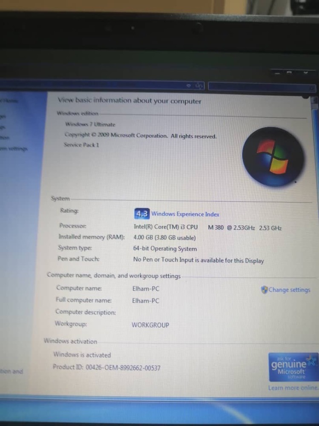The width and height of the screenshot is (319, 426).
Task: Maximize the System window
Action: 289,72
